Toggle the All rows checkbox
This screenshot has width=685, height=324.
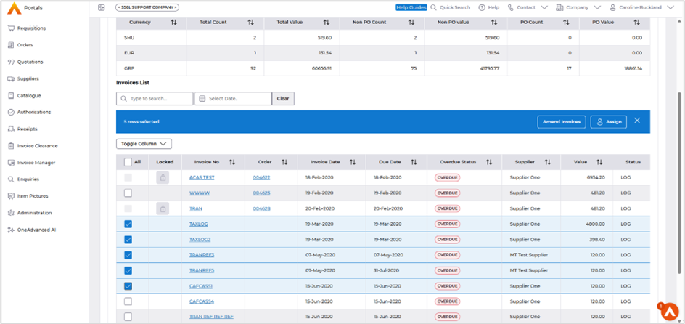(x=128, y=162)
